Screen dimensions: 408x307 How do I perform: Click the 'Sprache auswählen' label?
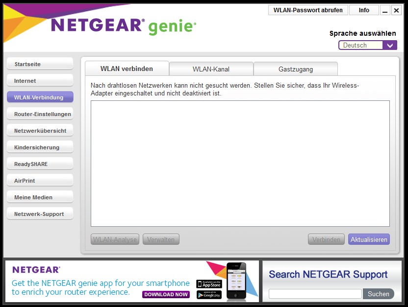click(x=362, y=33)
